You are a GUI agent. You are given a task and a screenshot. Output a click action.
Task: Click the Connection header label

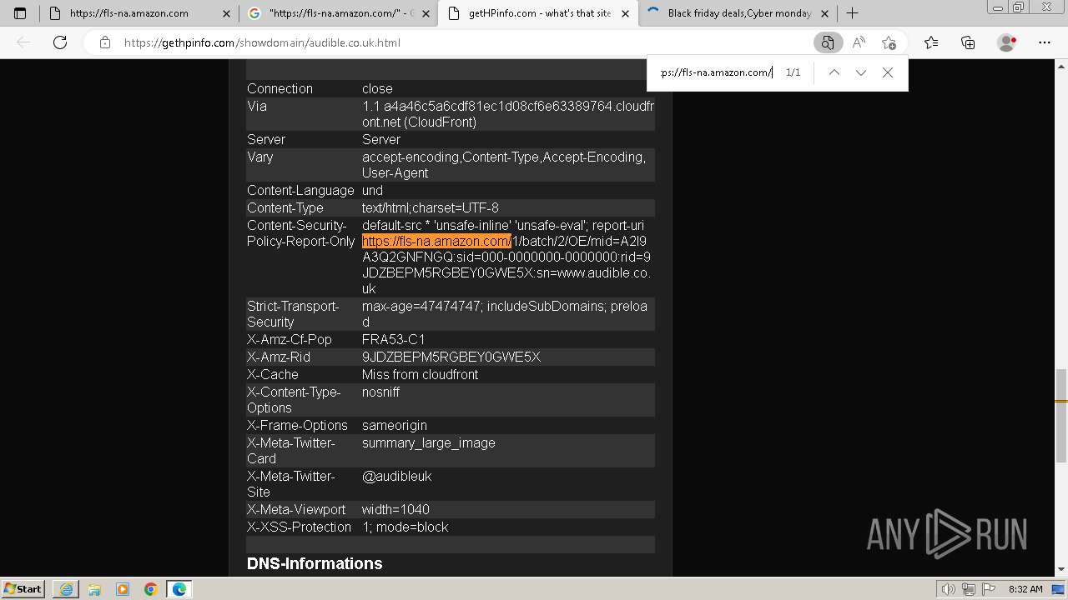[x=280, y=88]
